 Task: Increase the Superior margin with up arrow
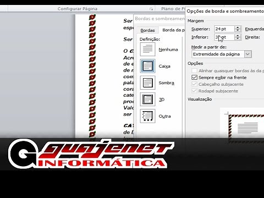pos(238,28)
